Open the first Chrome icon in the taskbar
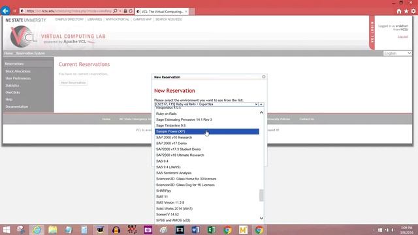Screen dimensions: 418x235 pos(227,230)
